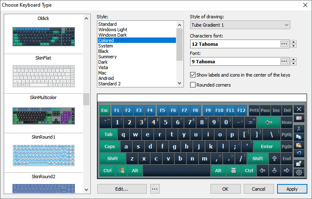
Task: Open Characters font picker ellipsis button
Action: click(x=284, y=44)
